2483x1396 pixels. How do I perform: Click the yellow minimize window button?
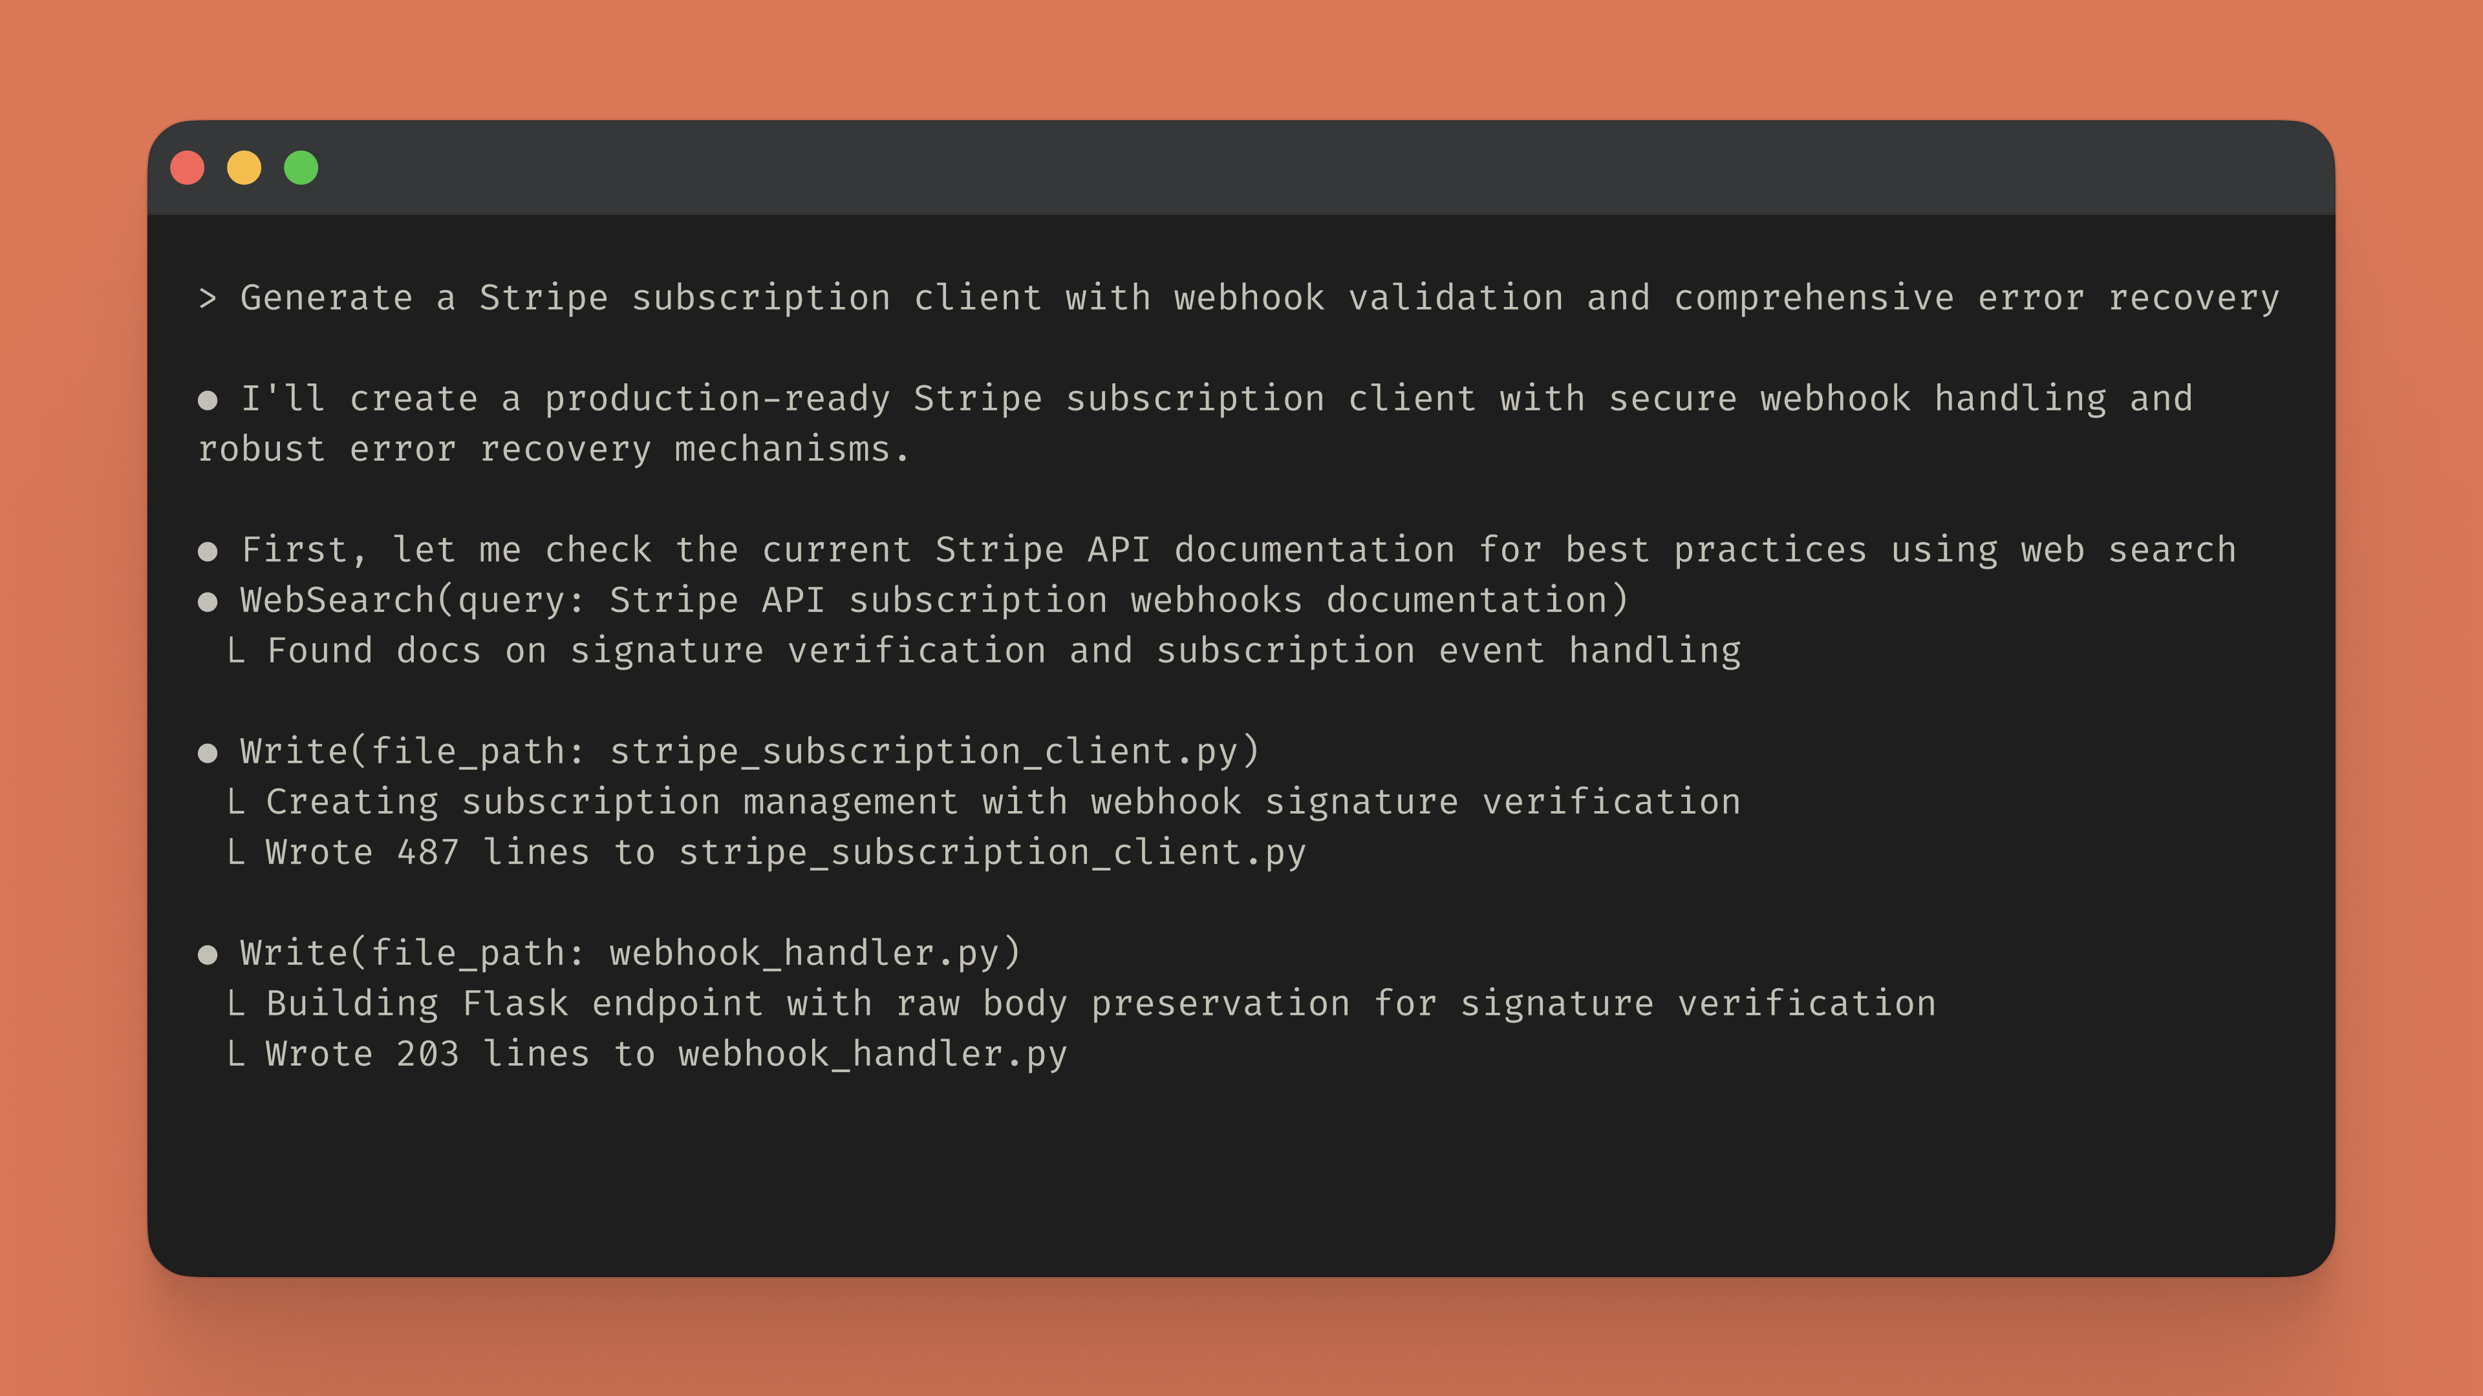tap(244, 167)
